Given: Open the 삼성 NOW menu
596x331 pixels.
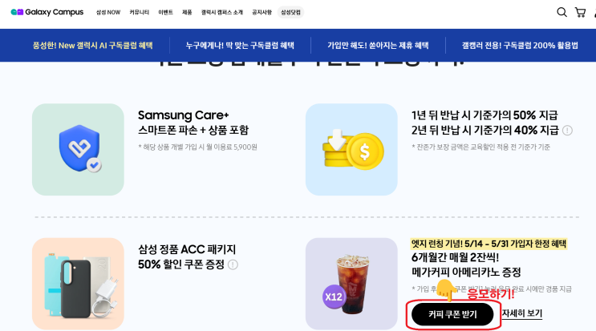Looking at the screenshot, I should click(x=108, y=13).
